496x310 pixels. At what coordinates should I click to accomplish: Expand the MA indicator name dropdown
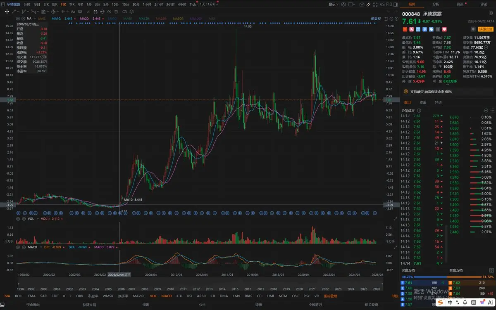tap(35, 19)
